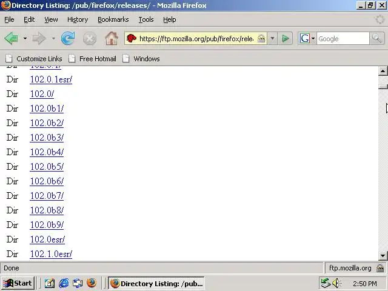Open the 102.0/ directory link
Image resolution: width=388 pixels, height=291 pixels.
click(42, 94)
